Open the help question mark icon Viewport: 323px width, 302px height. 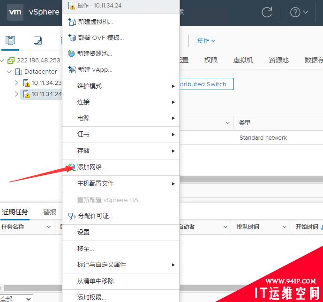point(295,12)
